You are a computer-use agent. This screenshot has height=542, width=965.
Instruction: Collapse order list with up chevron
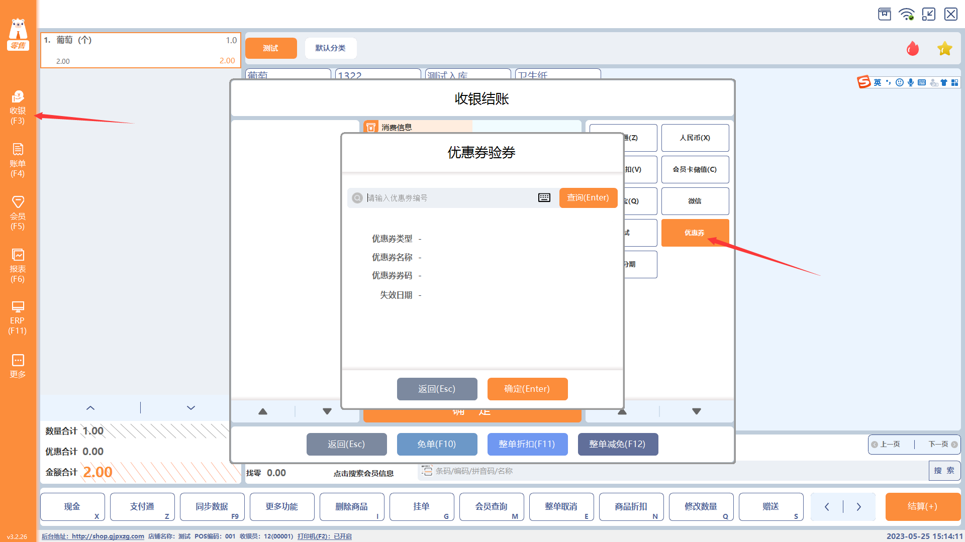[90, 408]
